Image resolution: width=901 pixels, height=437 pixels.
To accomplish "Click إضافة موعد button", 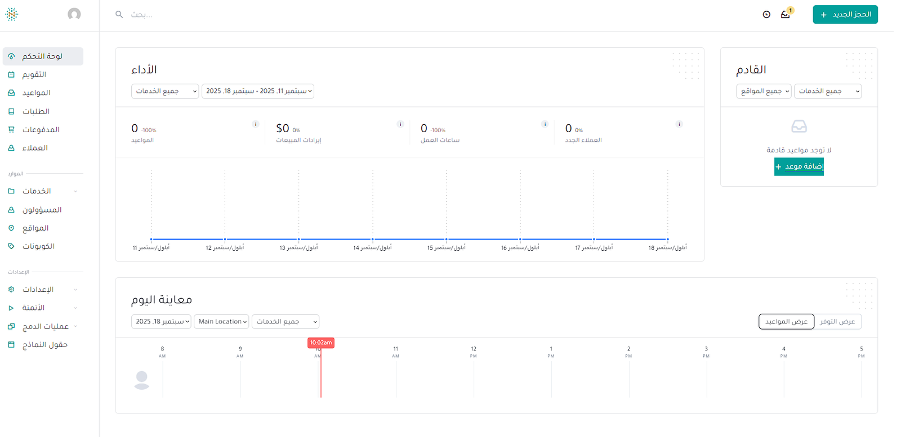I will pos(799,166).
